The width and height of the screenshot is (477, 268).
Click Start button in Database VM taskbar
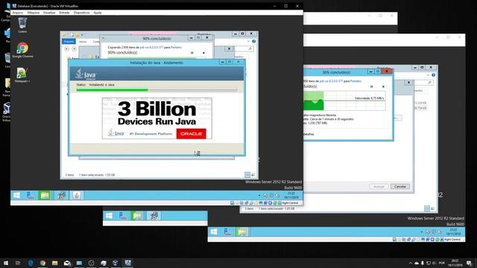[x=16, y=195]
